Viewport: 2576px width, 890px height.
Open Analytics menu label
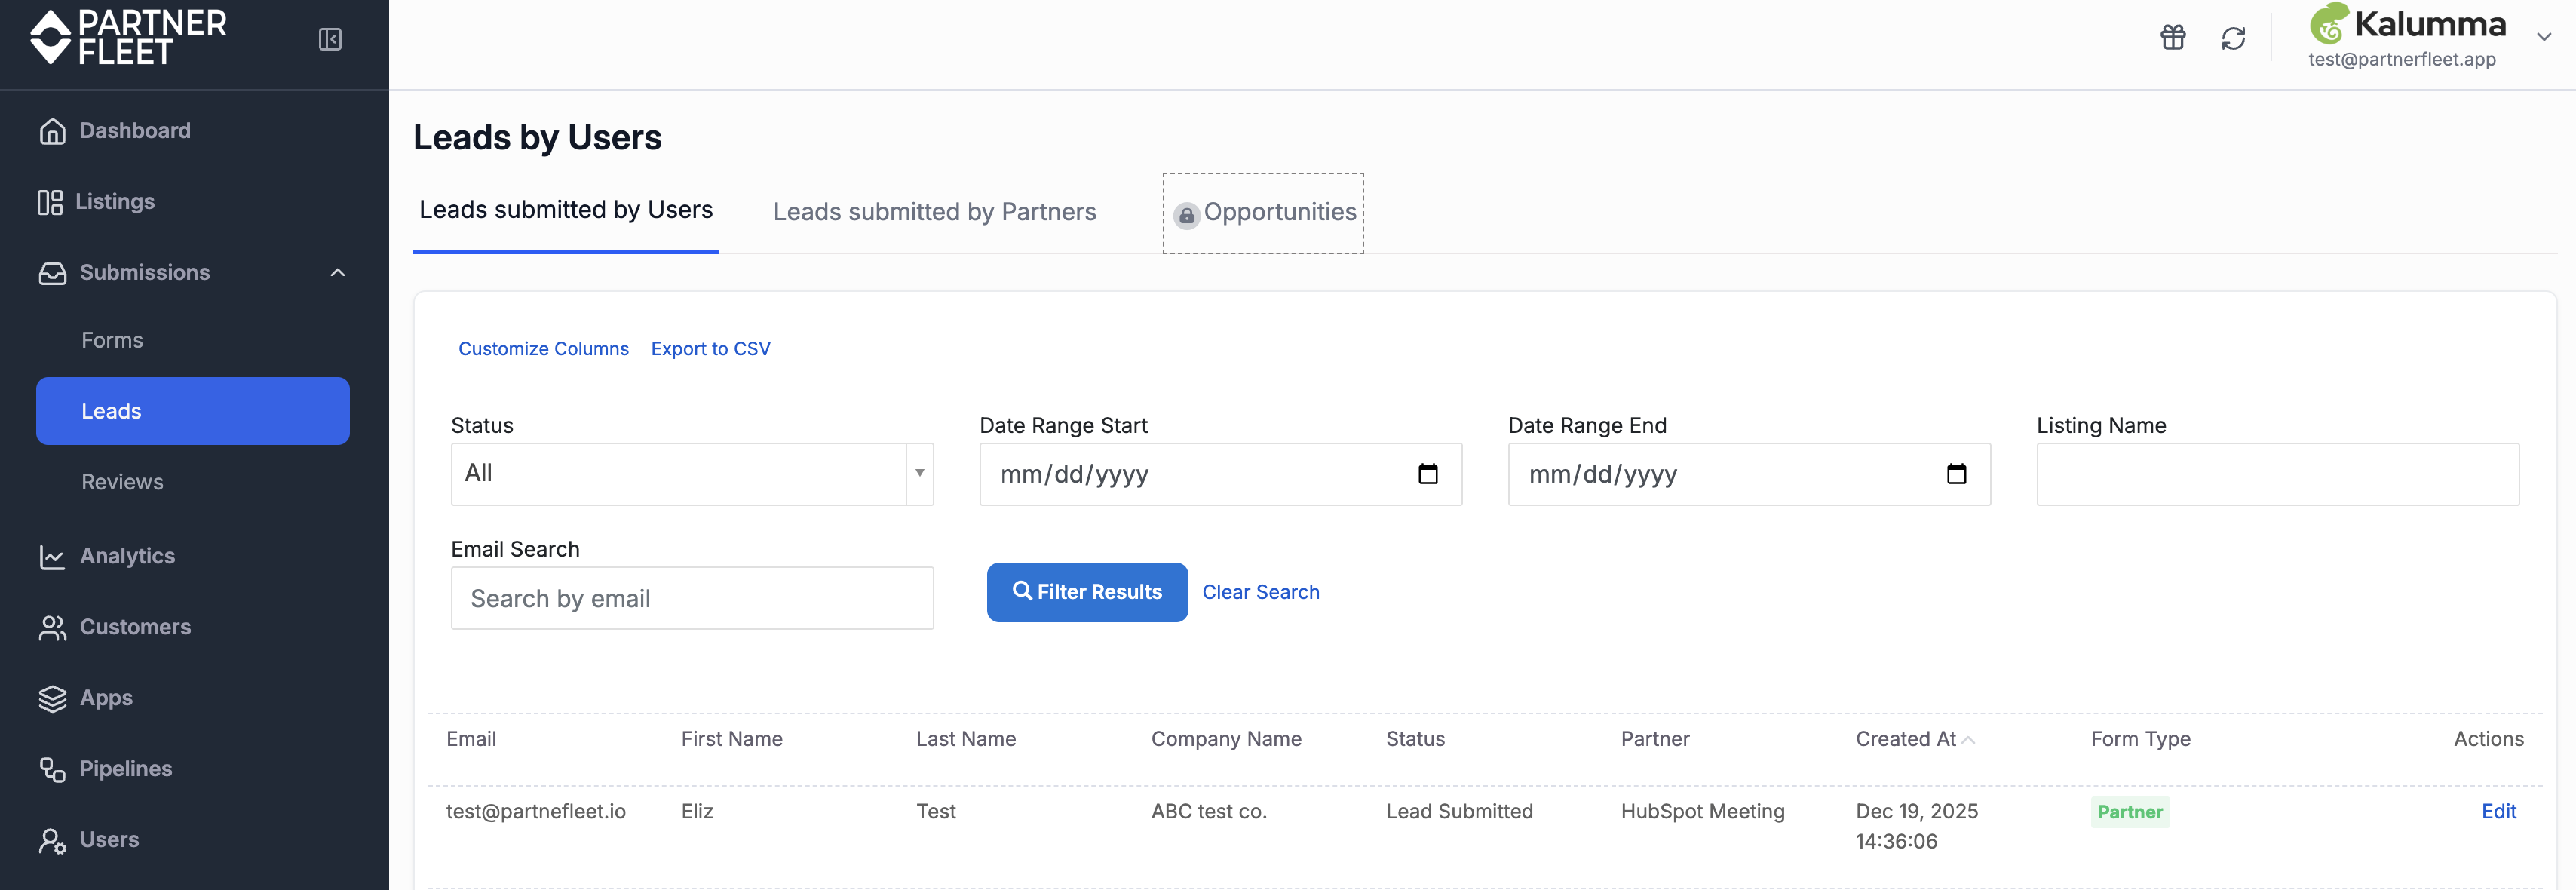127,556
